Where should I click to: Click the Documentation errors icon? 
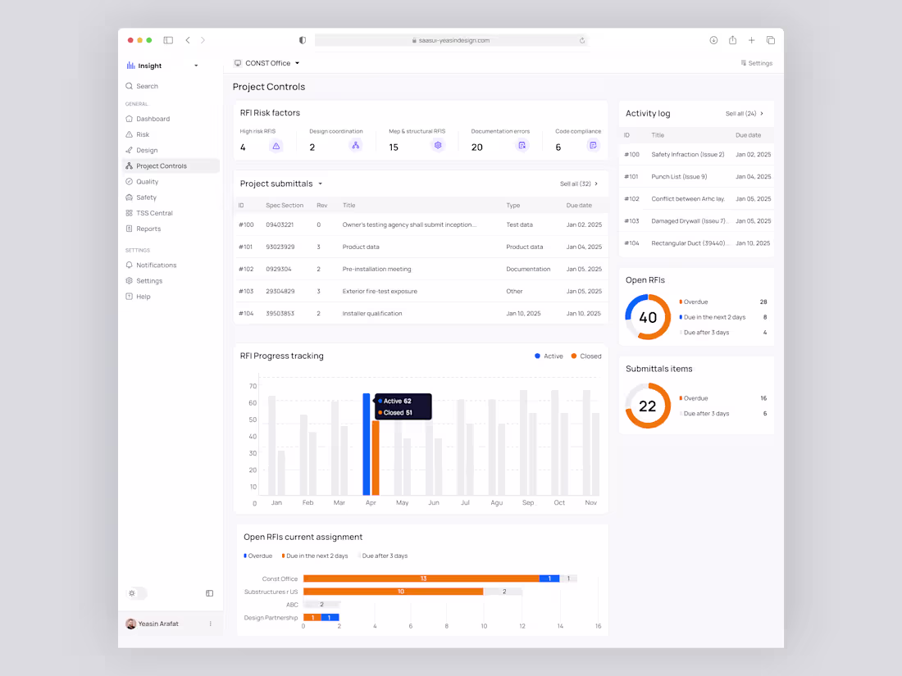(x=522, y=144)
